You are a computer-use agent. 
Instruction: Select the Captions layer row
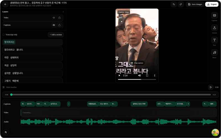tap(33, 25)
